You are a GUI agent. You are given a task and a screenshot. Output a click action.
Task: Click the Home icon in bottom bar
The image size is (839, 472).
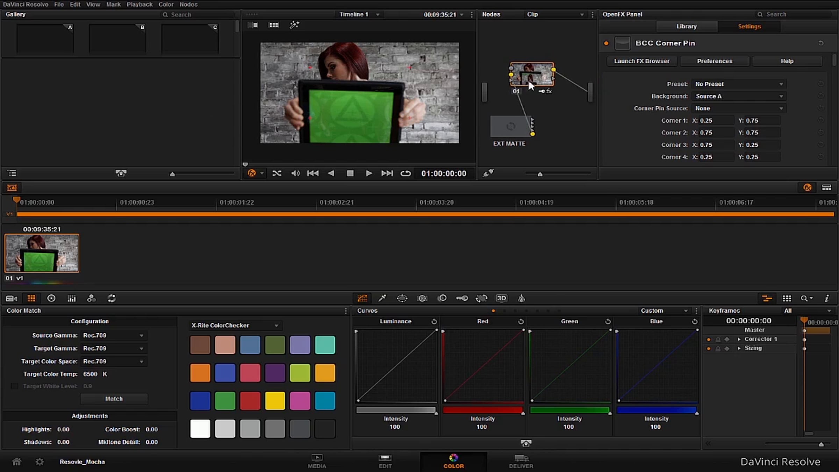click(16, 462)
